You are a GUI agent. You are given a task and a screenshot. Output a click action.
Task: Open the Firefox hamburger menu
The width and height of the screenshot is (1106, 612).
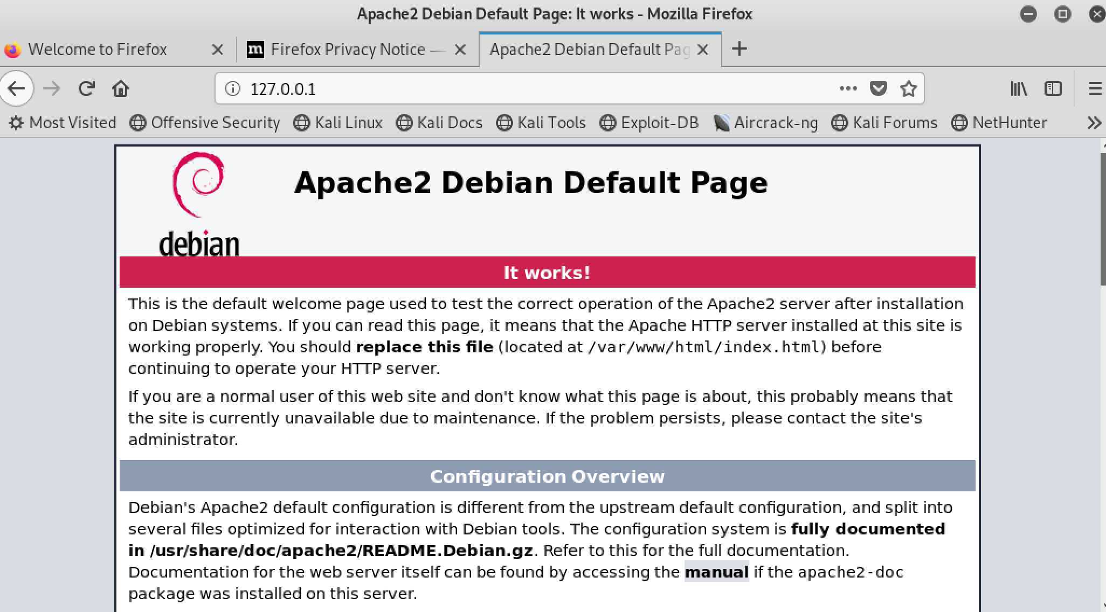(x=1095, y=88)
